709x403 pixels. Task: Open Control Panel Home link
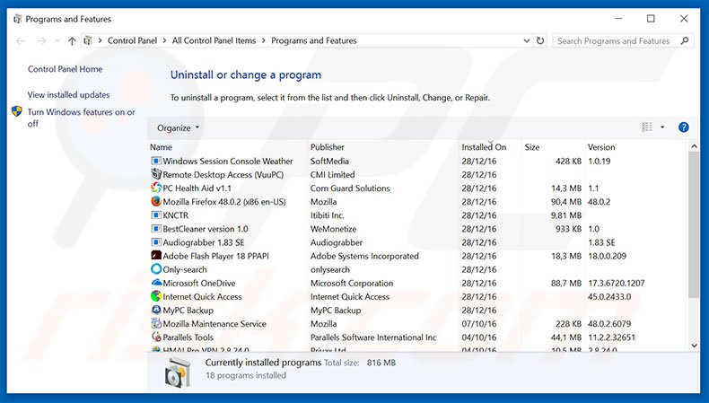[66, 69]
